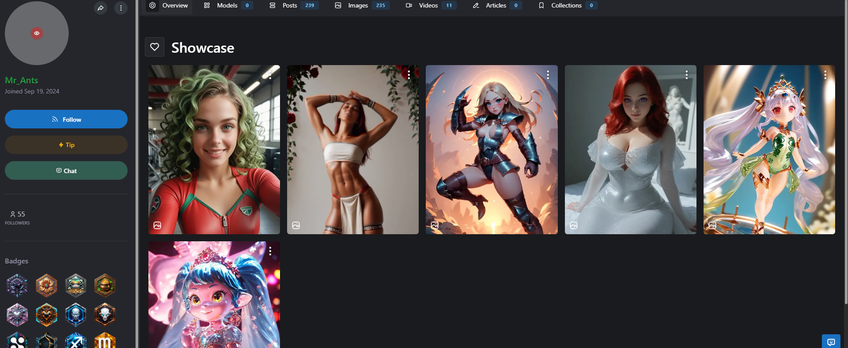Open options menu on pink troll princess image
848x348 pixels.
[x=270, y=251]
